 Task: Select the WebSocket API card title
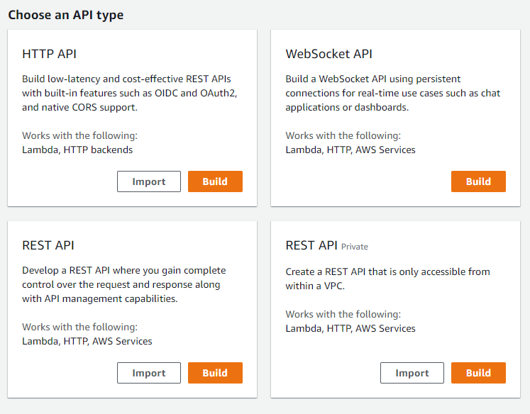329,54
